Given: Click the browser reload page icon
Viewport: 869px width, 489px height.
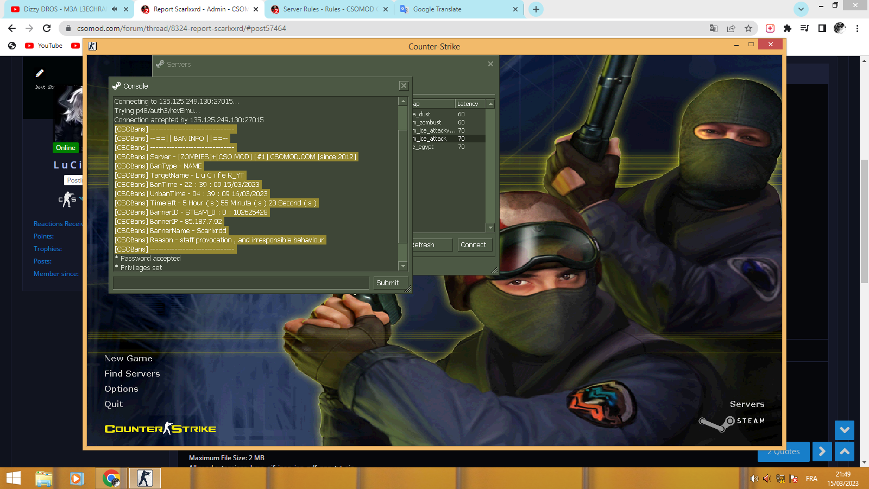Looking at the screenshot, I should 47,28.
